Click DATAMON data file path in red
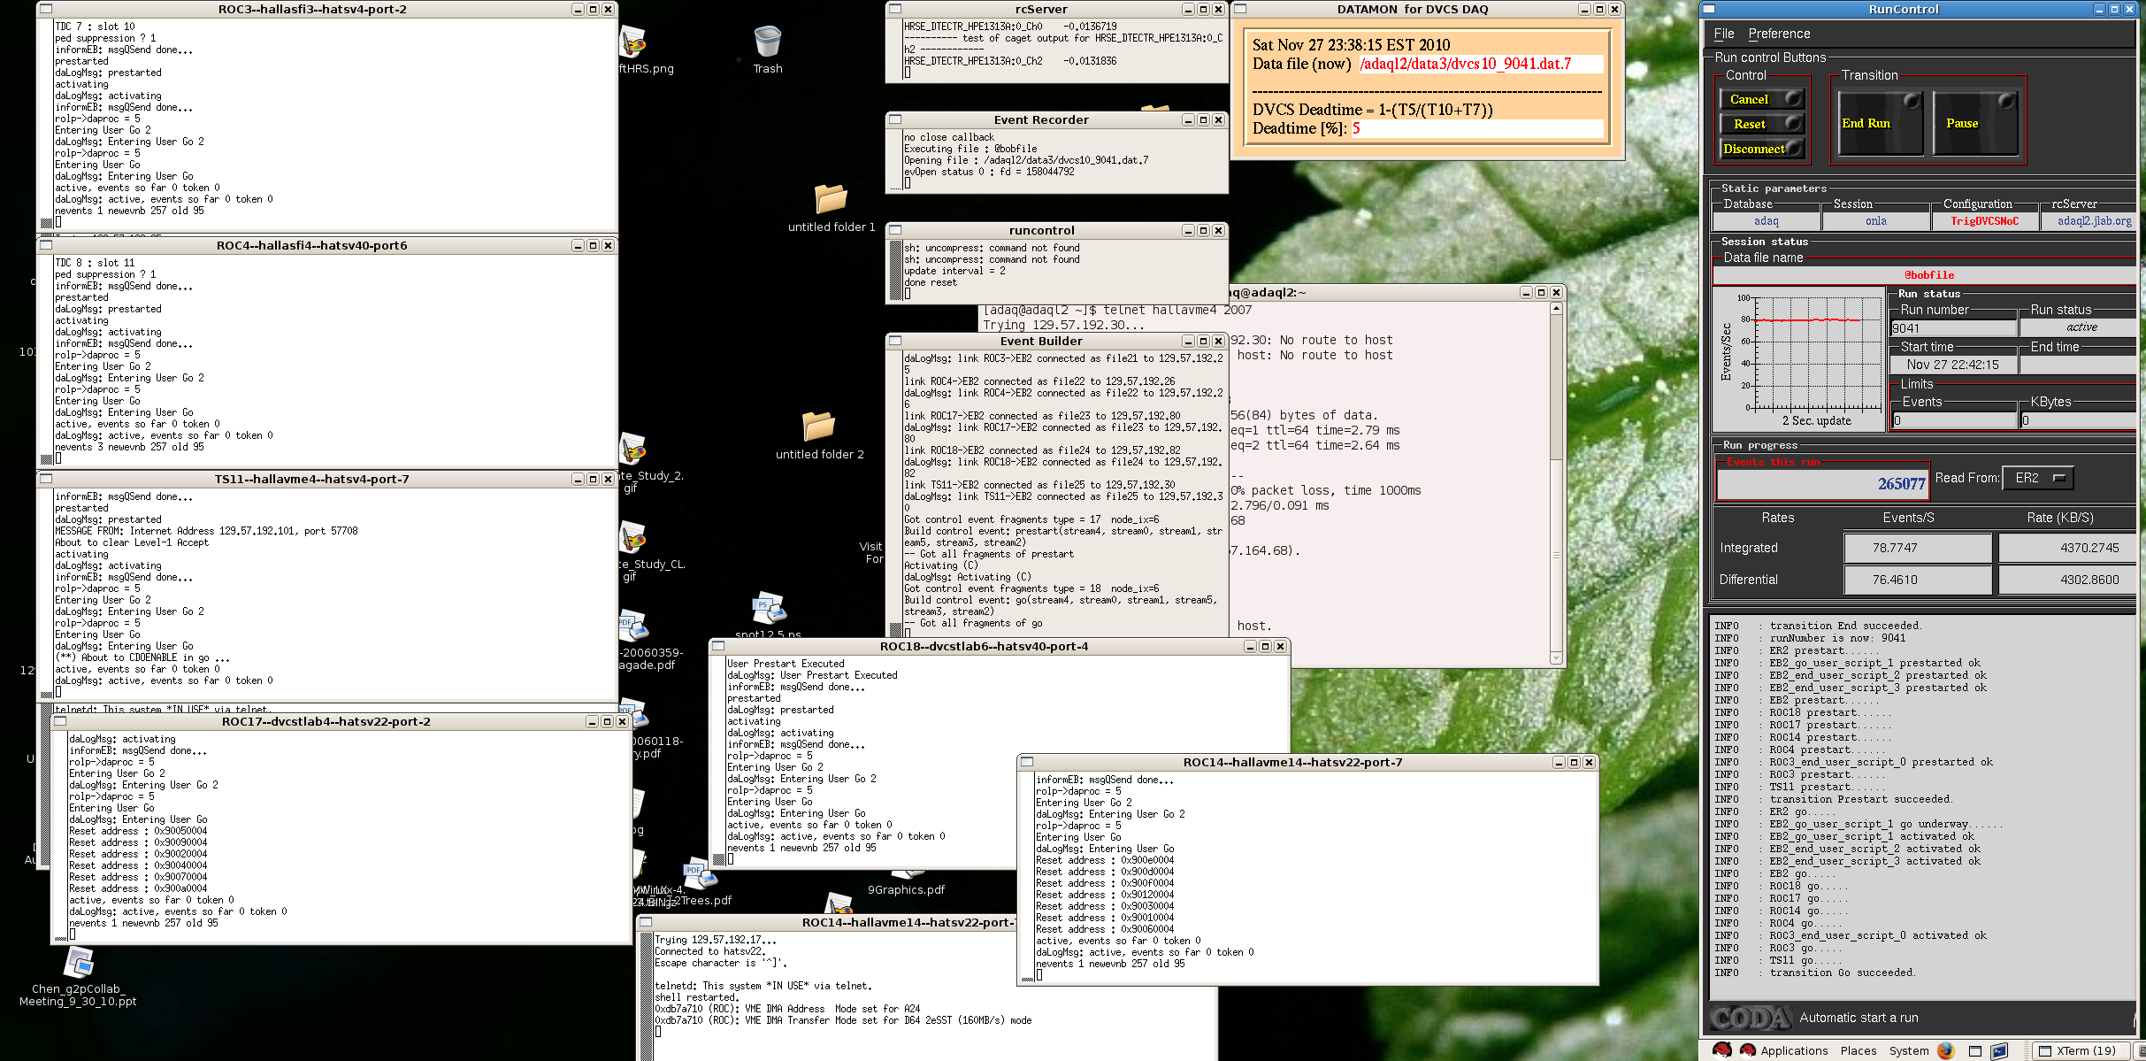 (1481, 64)
